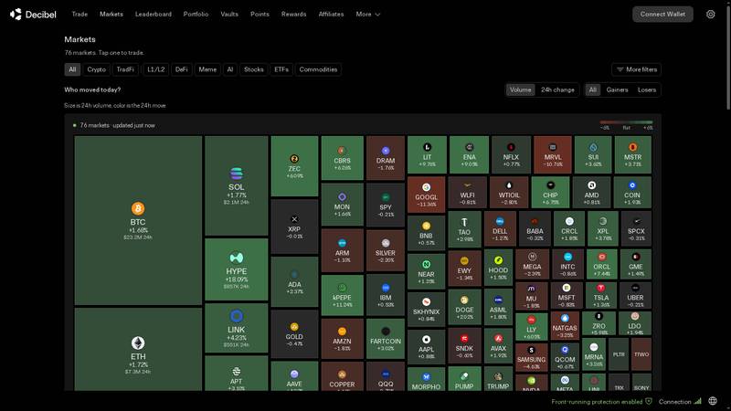731x411 pixels.
Task: Open the kPEPE market tile
Action: click(342, 295)
